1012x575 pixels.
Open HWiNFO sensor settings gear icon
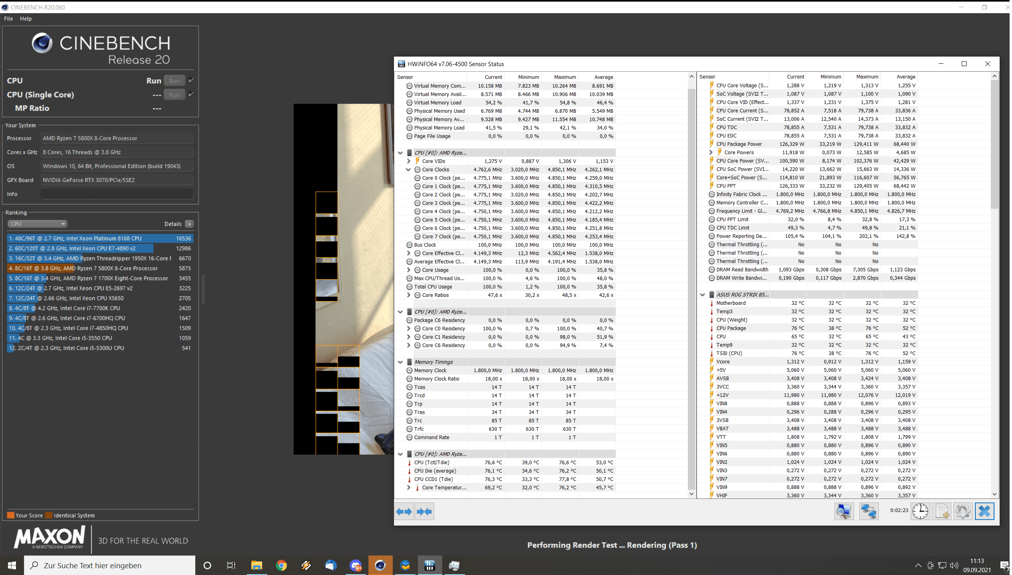click(x=963, y=511)
